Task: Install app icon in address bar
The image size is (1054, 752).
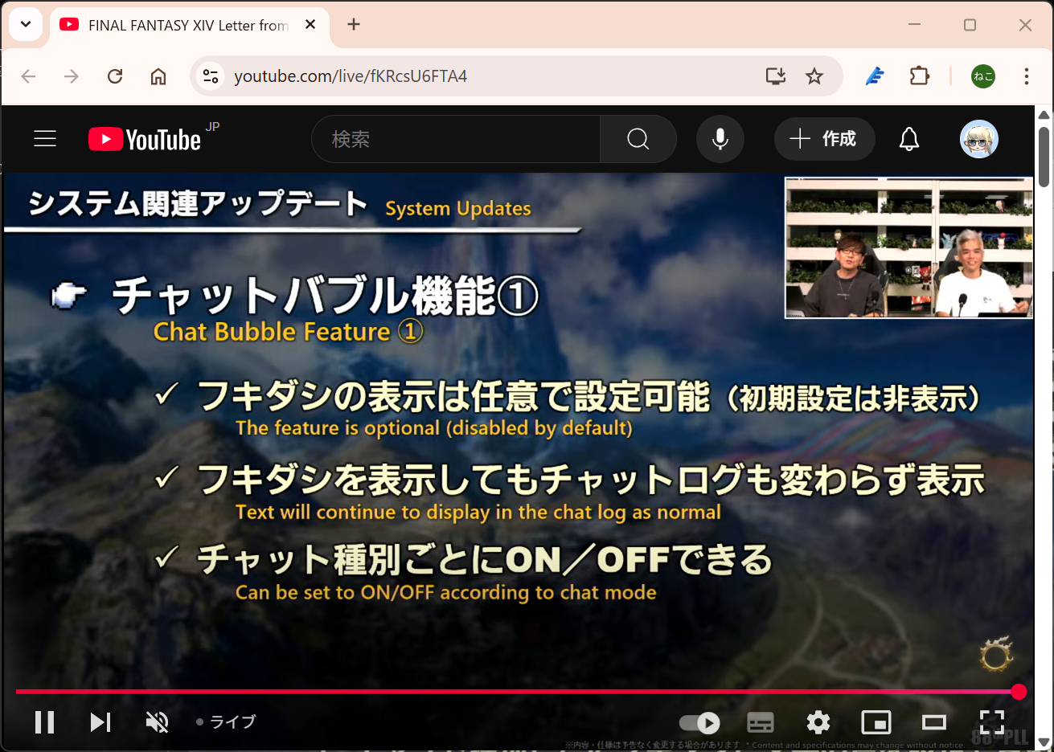Action: click(776, 76)
